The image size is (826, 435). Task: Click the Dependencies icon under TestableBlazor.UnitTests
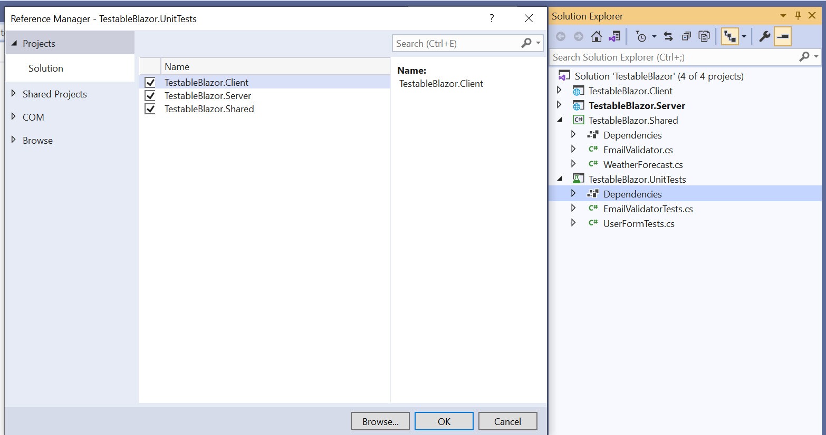593,194
